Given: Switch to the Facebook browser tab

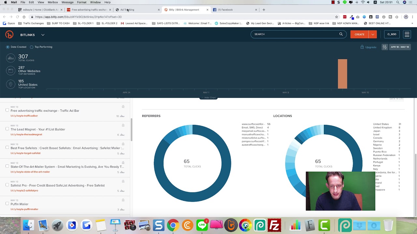Looking at the screenshot, I should click(234, 10).
